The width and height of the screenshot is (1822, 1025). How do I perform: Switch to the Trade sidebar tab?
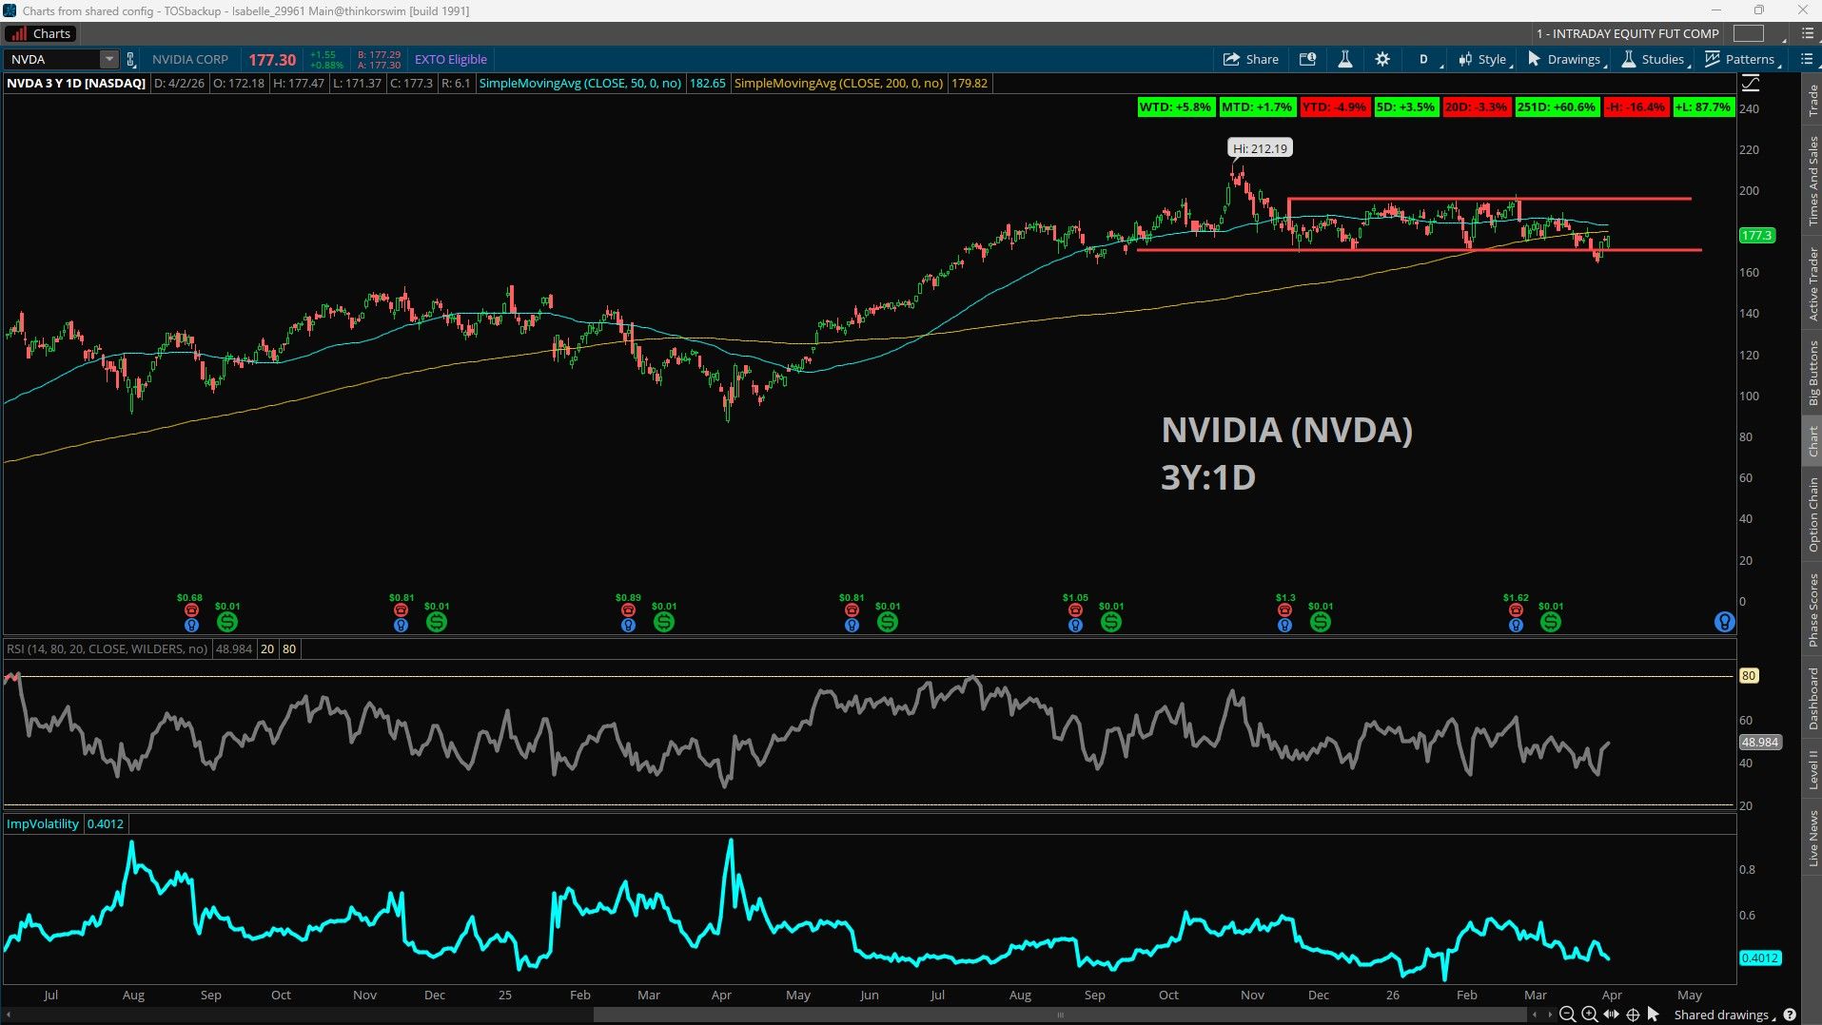(x=1812, y=101)
